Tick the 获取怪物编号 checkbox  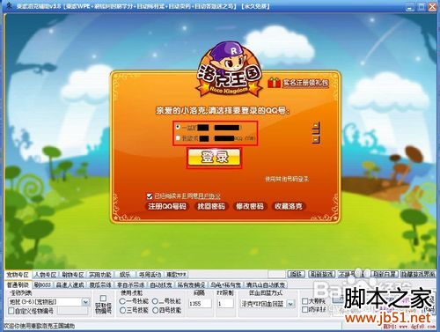(x=103, y=298)
